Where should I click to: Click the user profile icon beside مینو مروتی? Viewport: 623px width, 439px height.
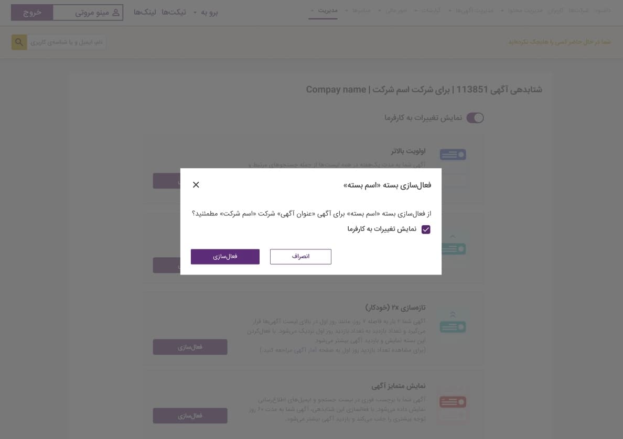[x=116, y=12]
